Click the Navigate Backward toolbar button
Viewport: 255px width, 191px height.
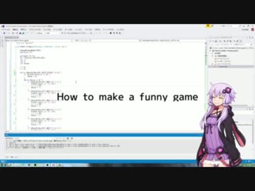[x=5, y=33]
